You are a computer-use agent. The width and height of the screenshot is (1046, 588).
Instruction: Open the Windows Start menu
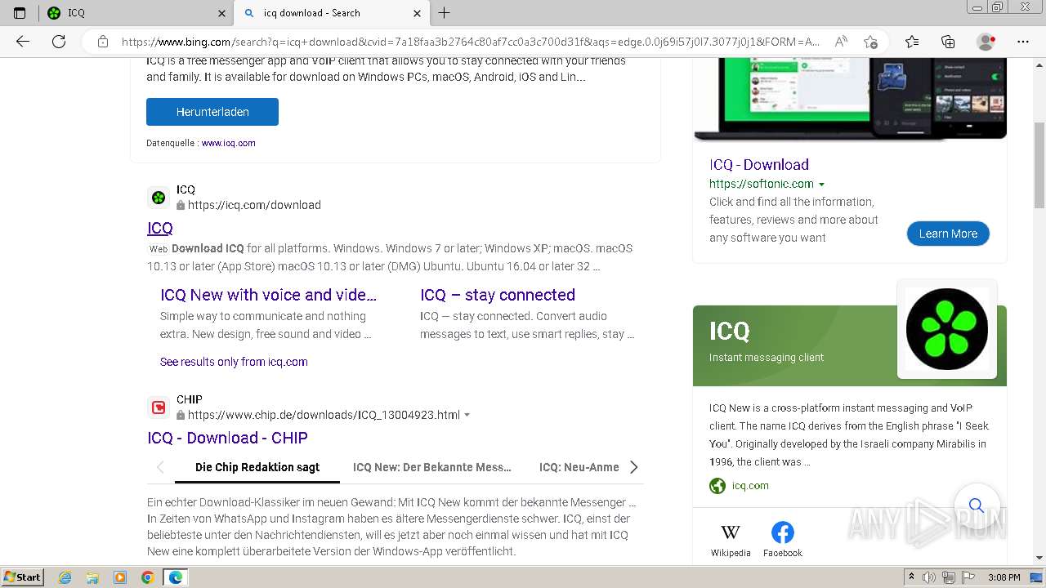(23, 577)
